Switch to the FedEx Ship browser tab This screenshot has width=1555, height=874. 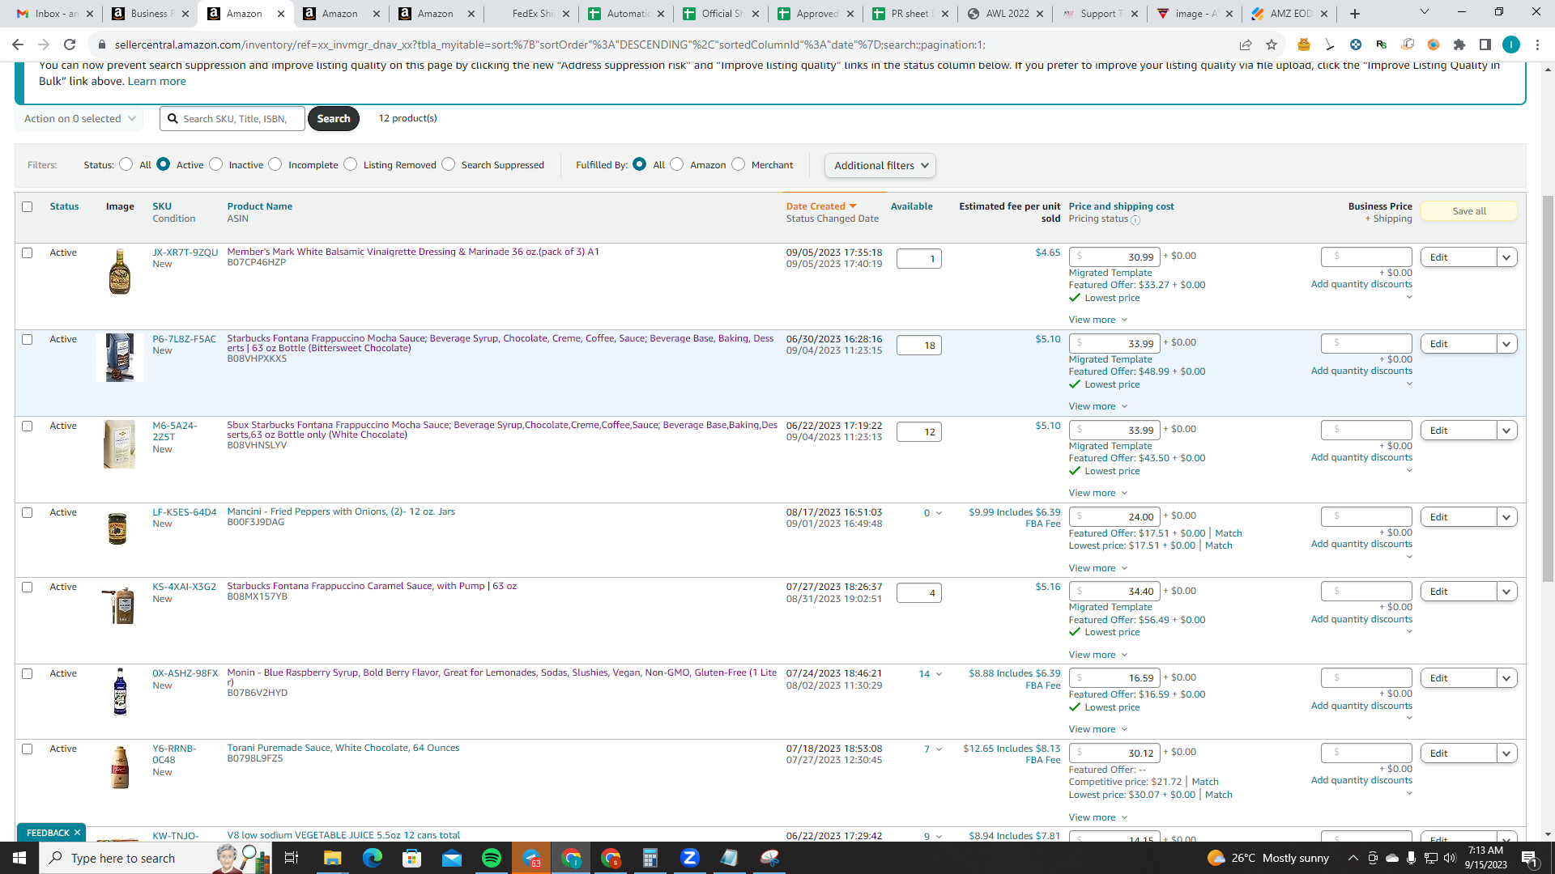pyautogui.click(x=532, y=14)
